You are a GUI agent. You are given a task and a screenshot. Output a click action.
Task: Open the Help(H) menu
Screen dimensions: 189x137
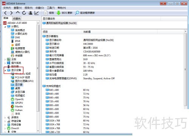click(x=62, y=8)
